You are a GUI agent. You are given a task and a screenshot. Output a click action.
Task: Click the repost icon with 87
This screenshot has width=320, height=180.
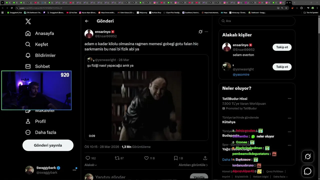tap(119, 158)
